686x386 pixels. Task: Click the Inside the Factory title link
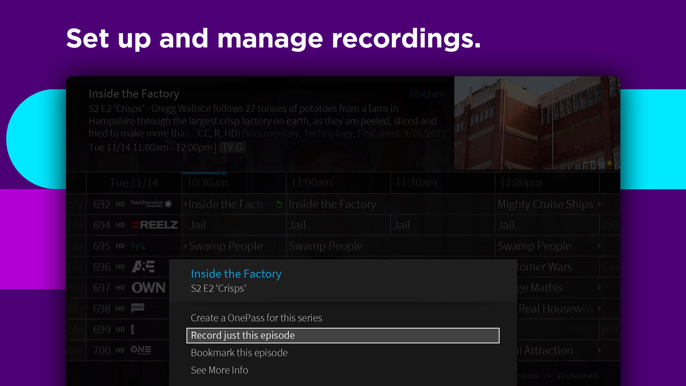click(236, 274)
